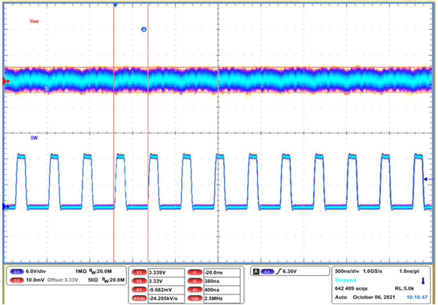The image size is (438, 305).
Task: Toggle the Auto trigger mode
Action: click(341, 297)
